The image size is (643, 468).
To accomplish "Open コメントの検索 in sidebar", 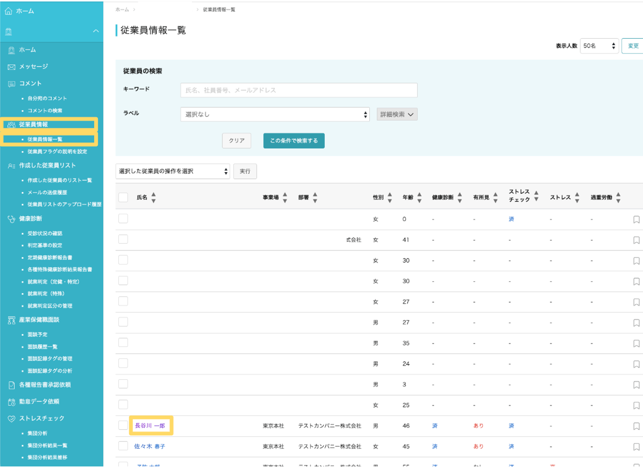I will coord(45,111).
